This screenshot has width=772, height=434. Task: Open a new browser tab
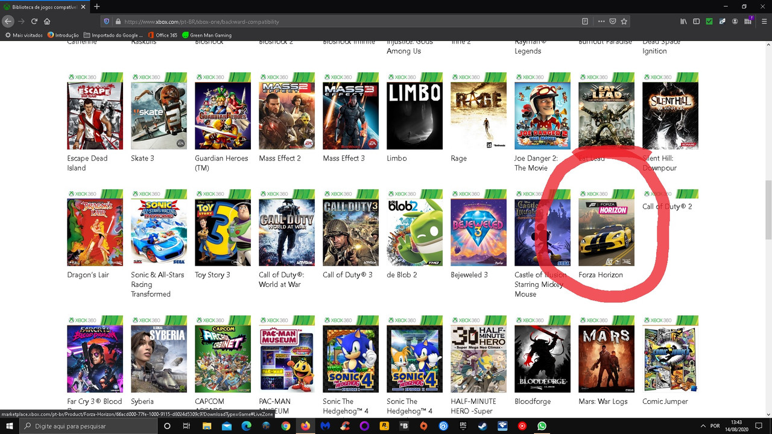pyautogui.click(x=96, y=7)
